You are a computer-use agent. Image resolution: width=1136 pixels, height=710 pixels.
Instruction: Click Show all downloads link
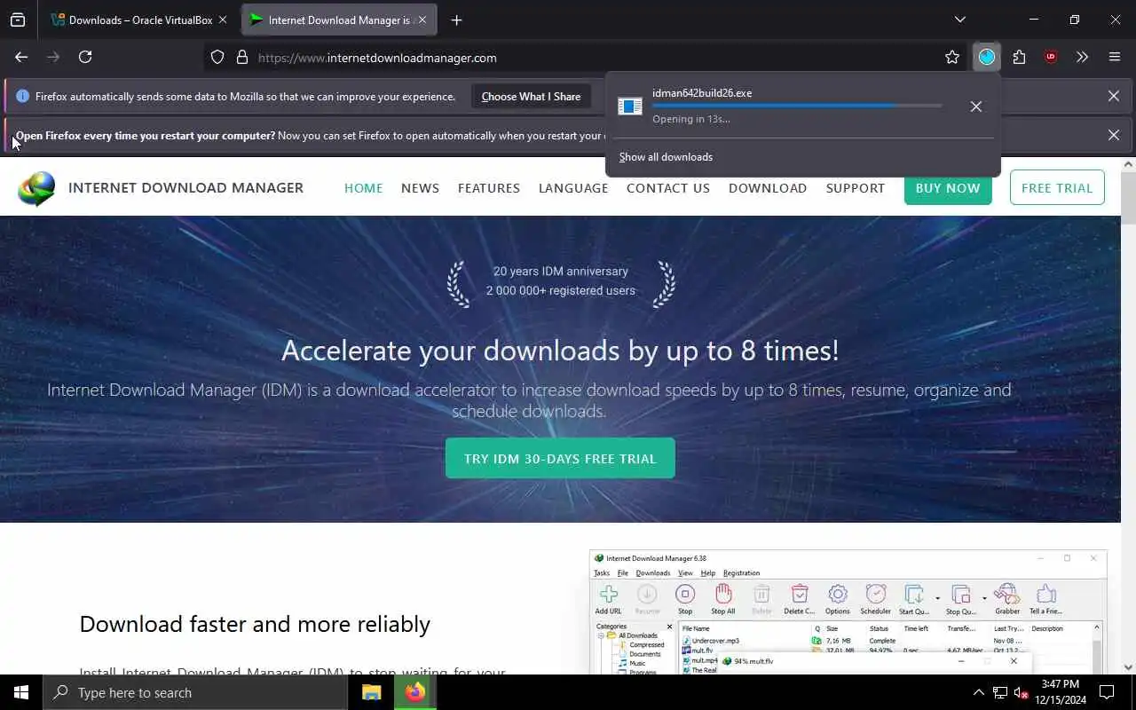pos(666,157)
